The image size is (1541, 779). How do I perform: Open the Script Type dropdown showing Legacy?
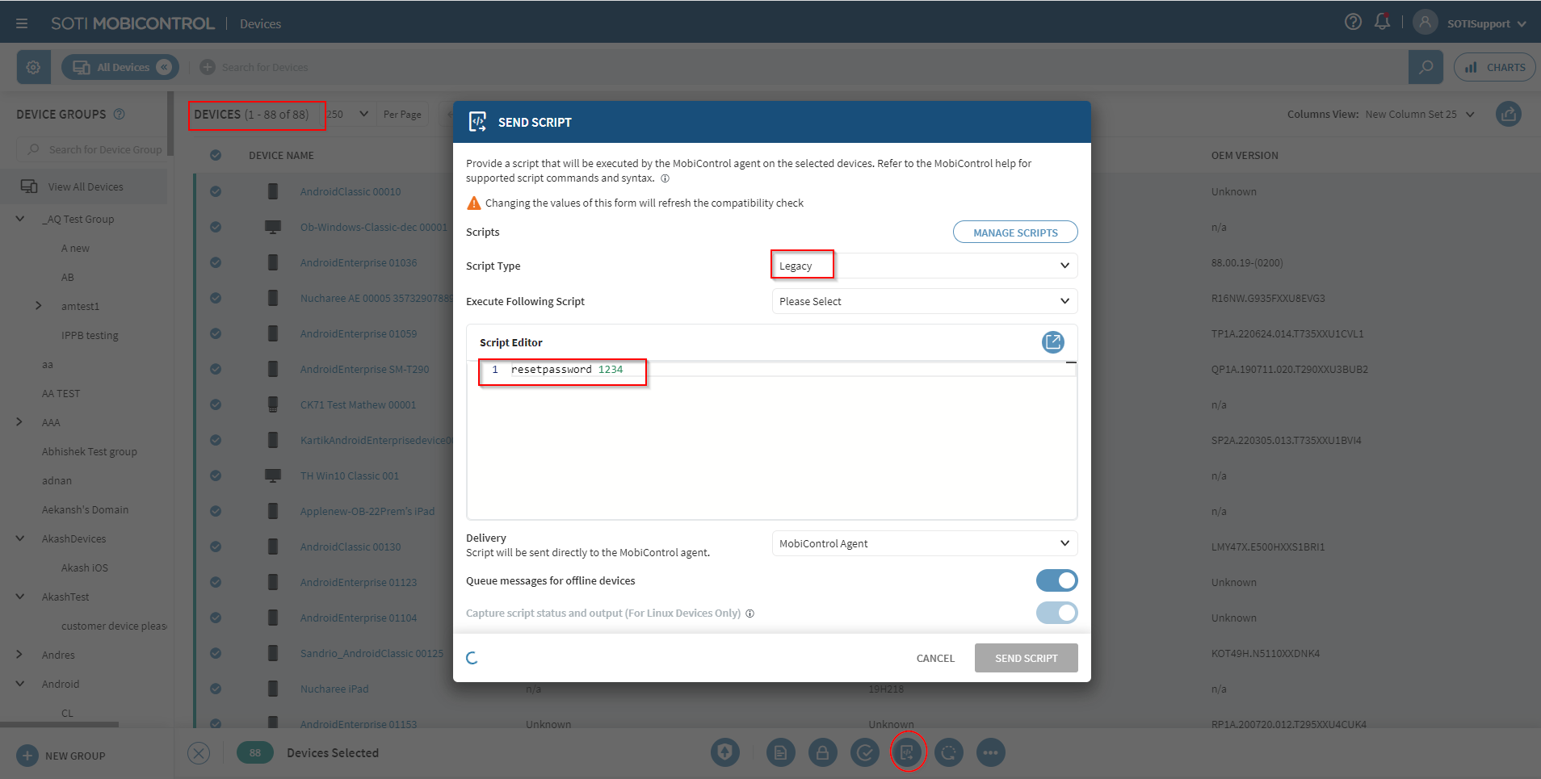(924, 266)
